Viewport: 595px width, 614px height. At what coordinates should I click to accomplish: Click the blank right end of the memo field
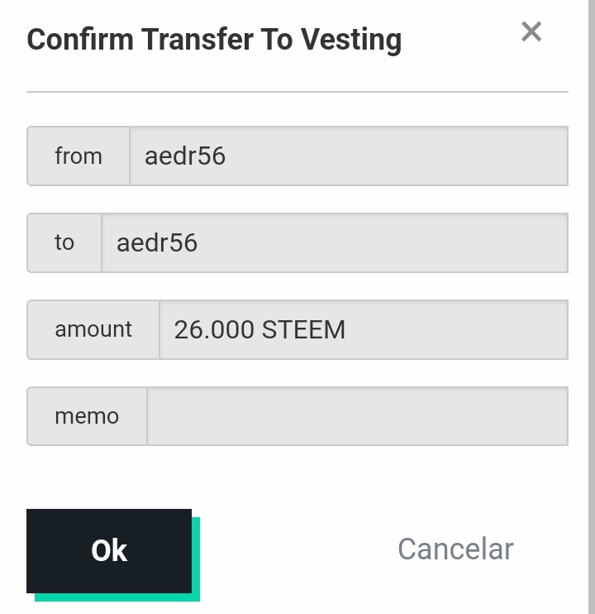(x=529, y=416)
